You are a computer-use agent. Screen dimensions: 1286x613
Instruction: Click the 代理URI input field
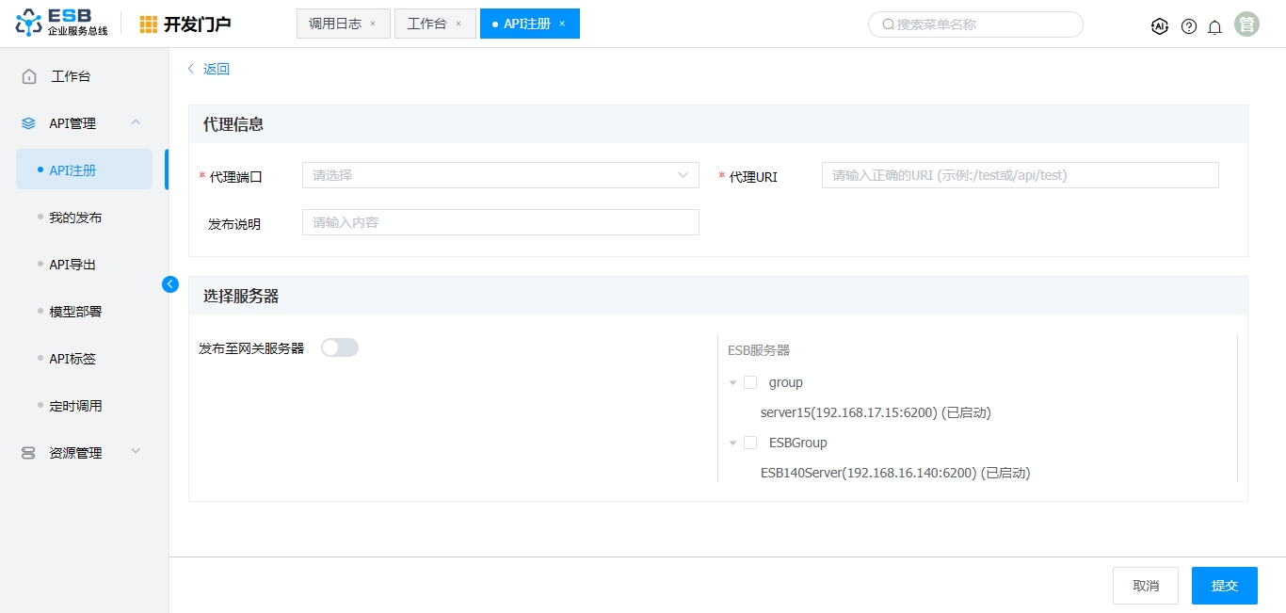[1020, 175]
